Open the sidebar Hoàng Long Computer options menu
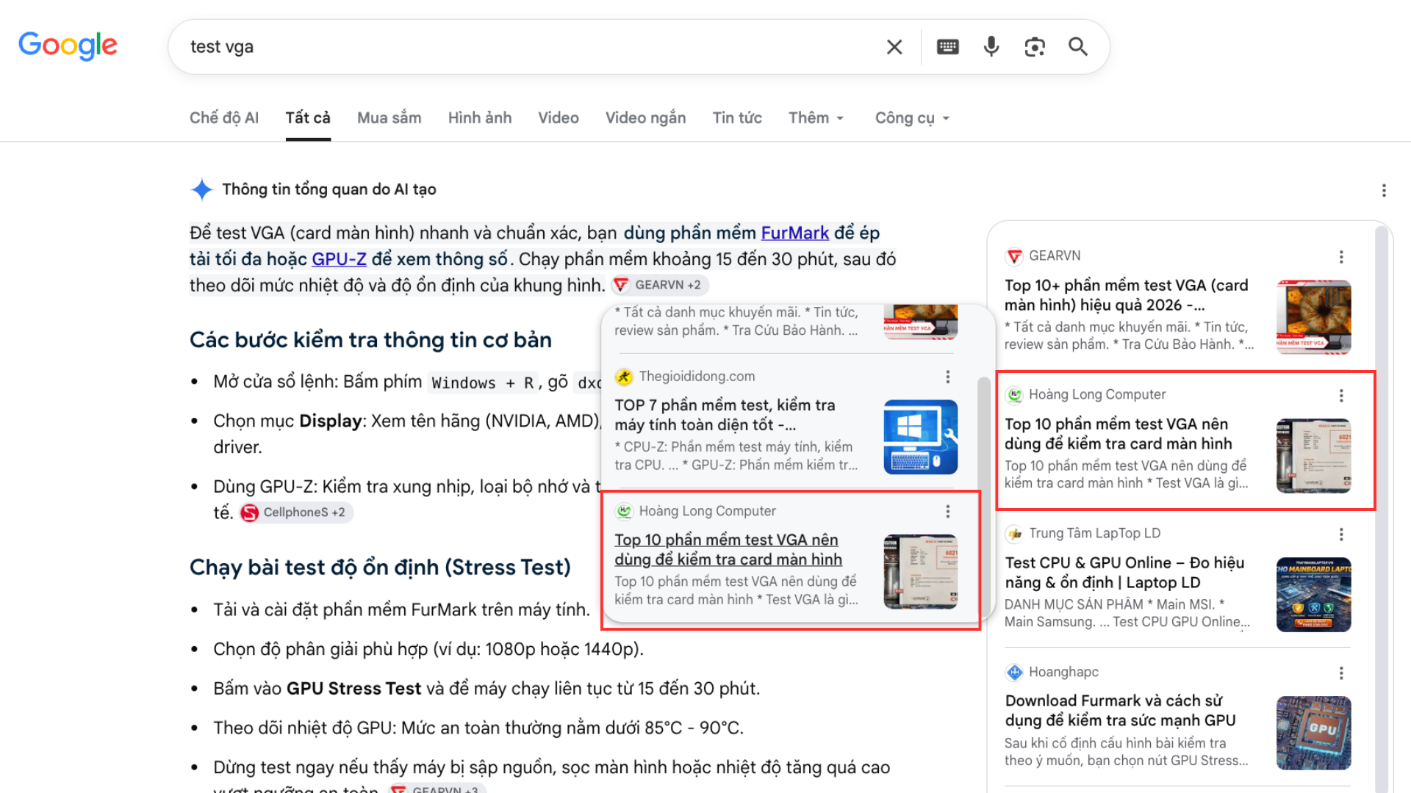 [1341, 395]
